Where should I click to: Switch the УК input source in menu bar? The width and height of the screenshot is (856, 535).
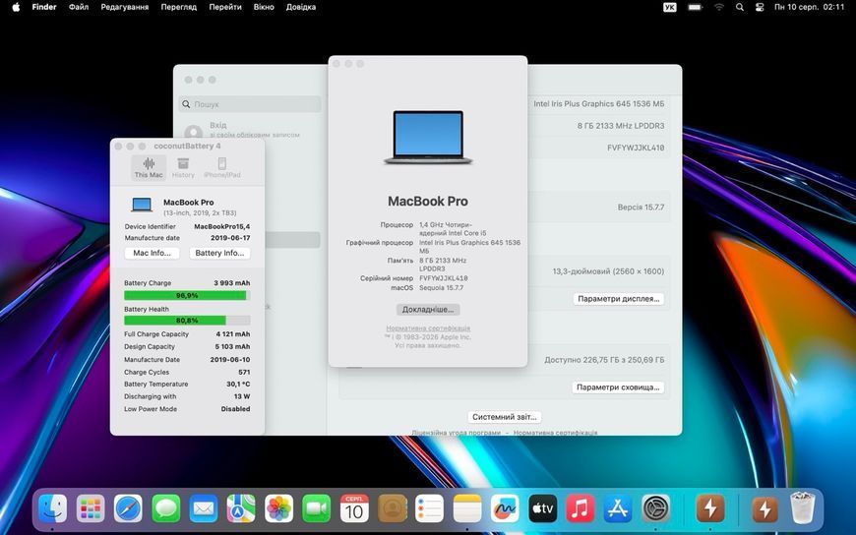point(670,7)
